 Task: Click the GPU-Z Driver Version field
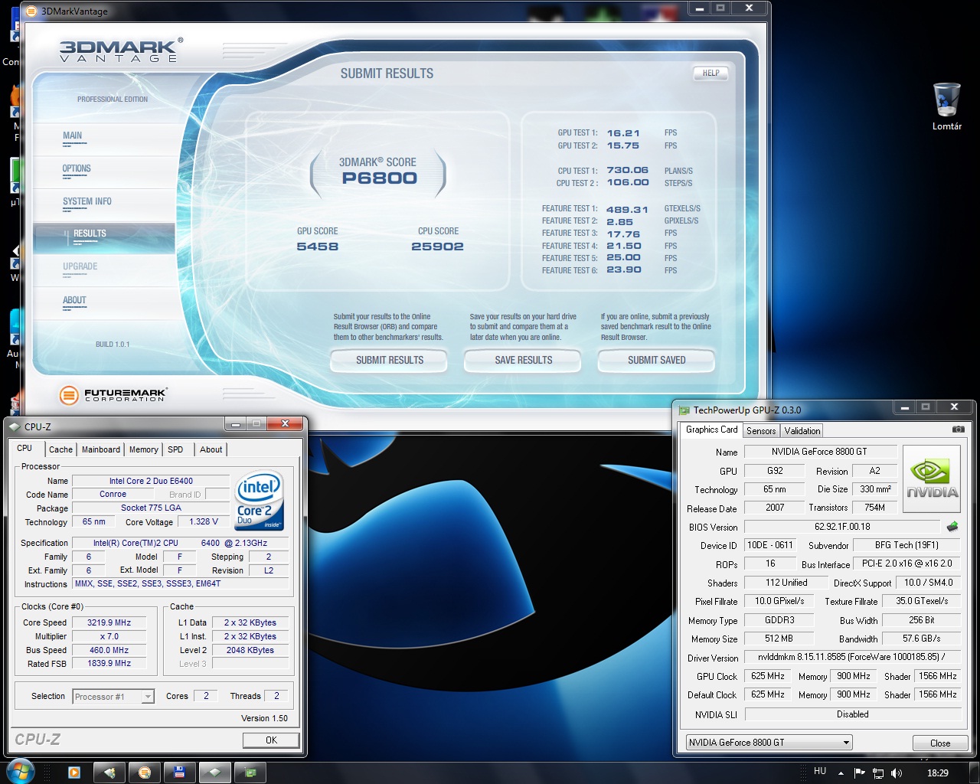click(853, 657)
